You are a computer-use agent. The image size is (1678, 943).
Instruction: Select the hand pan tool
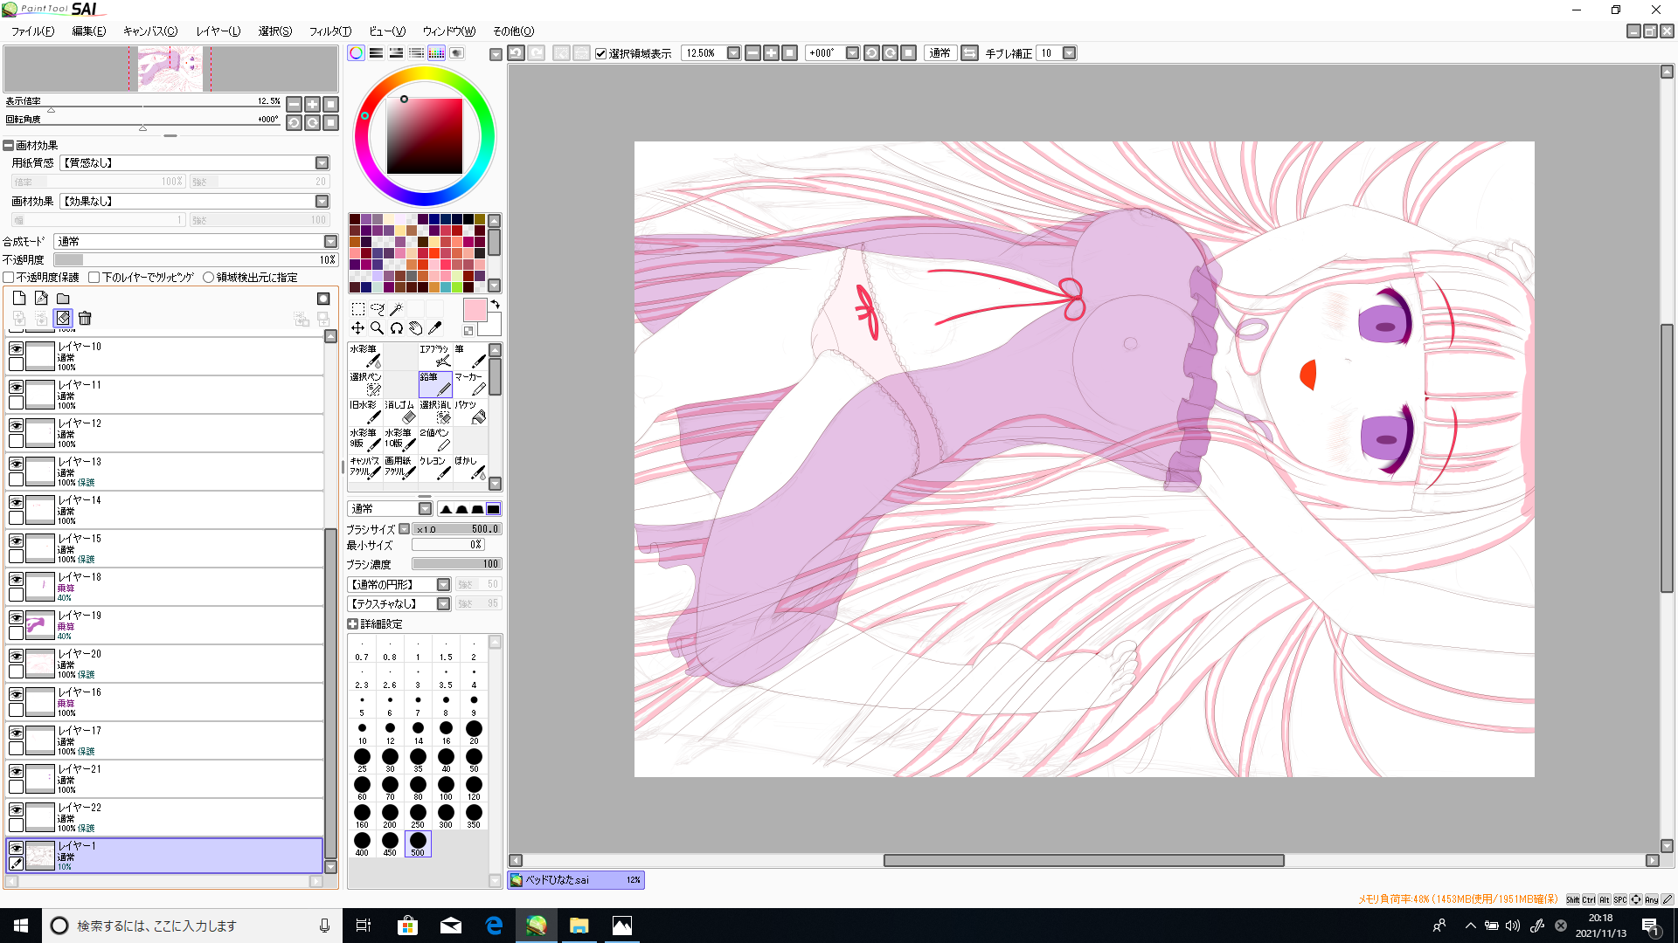416,328
